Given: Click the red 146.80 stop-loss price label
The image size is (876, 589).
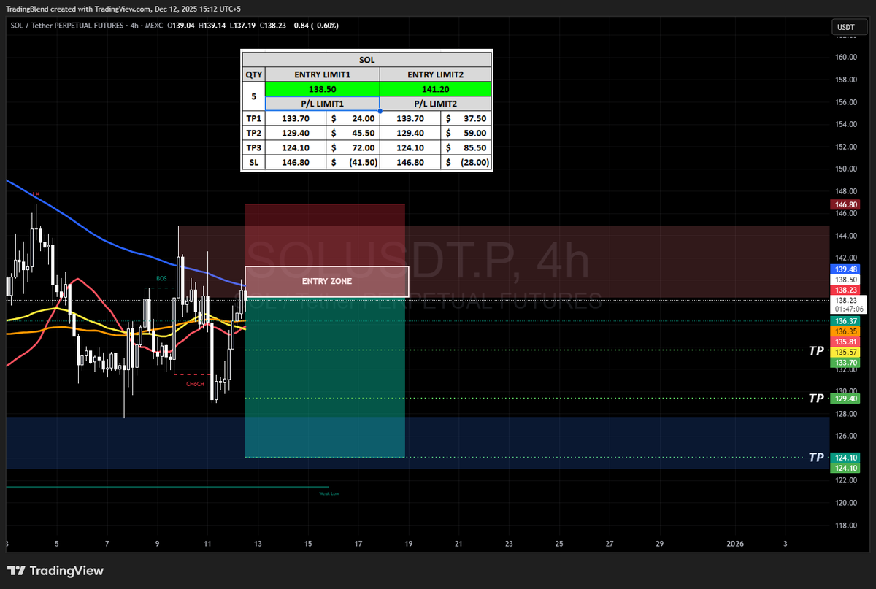Looking at the screenshot, I should point(845,206).
